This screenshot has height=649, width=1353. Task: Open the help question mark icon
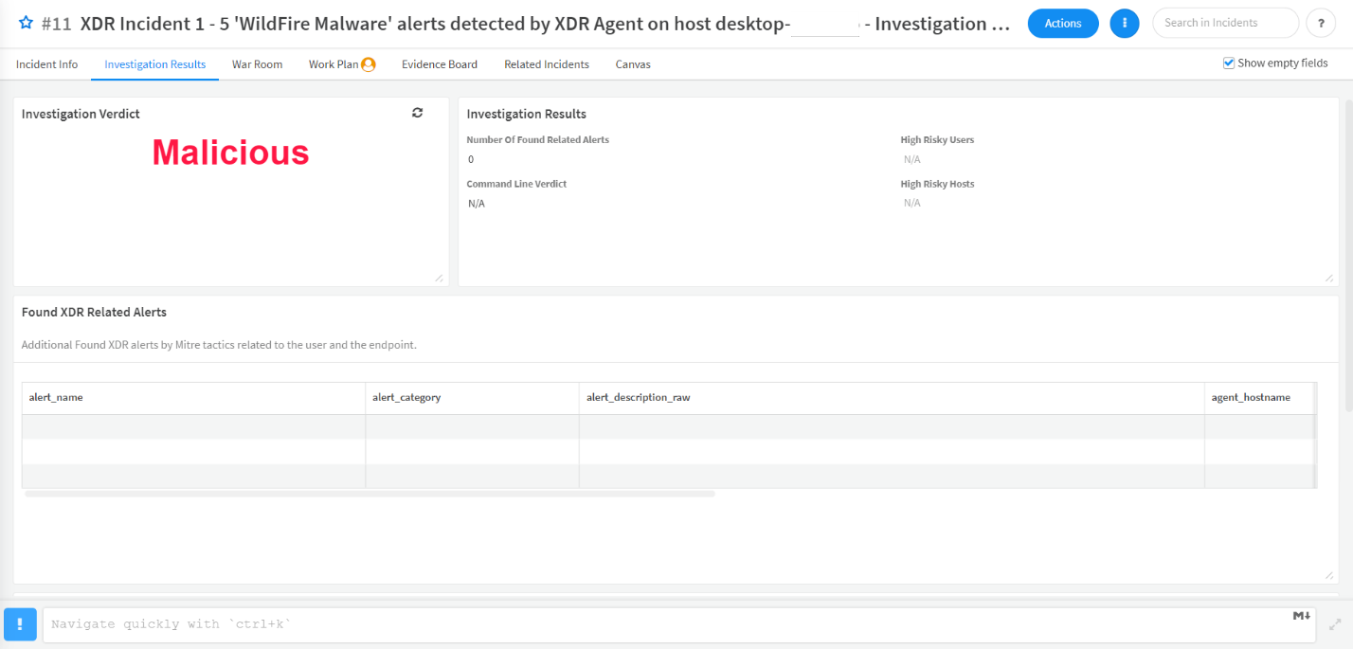coord(1321,23)
